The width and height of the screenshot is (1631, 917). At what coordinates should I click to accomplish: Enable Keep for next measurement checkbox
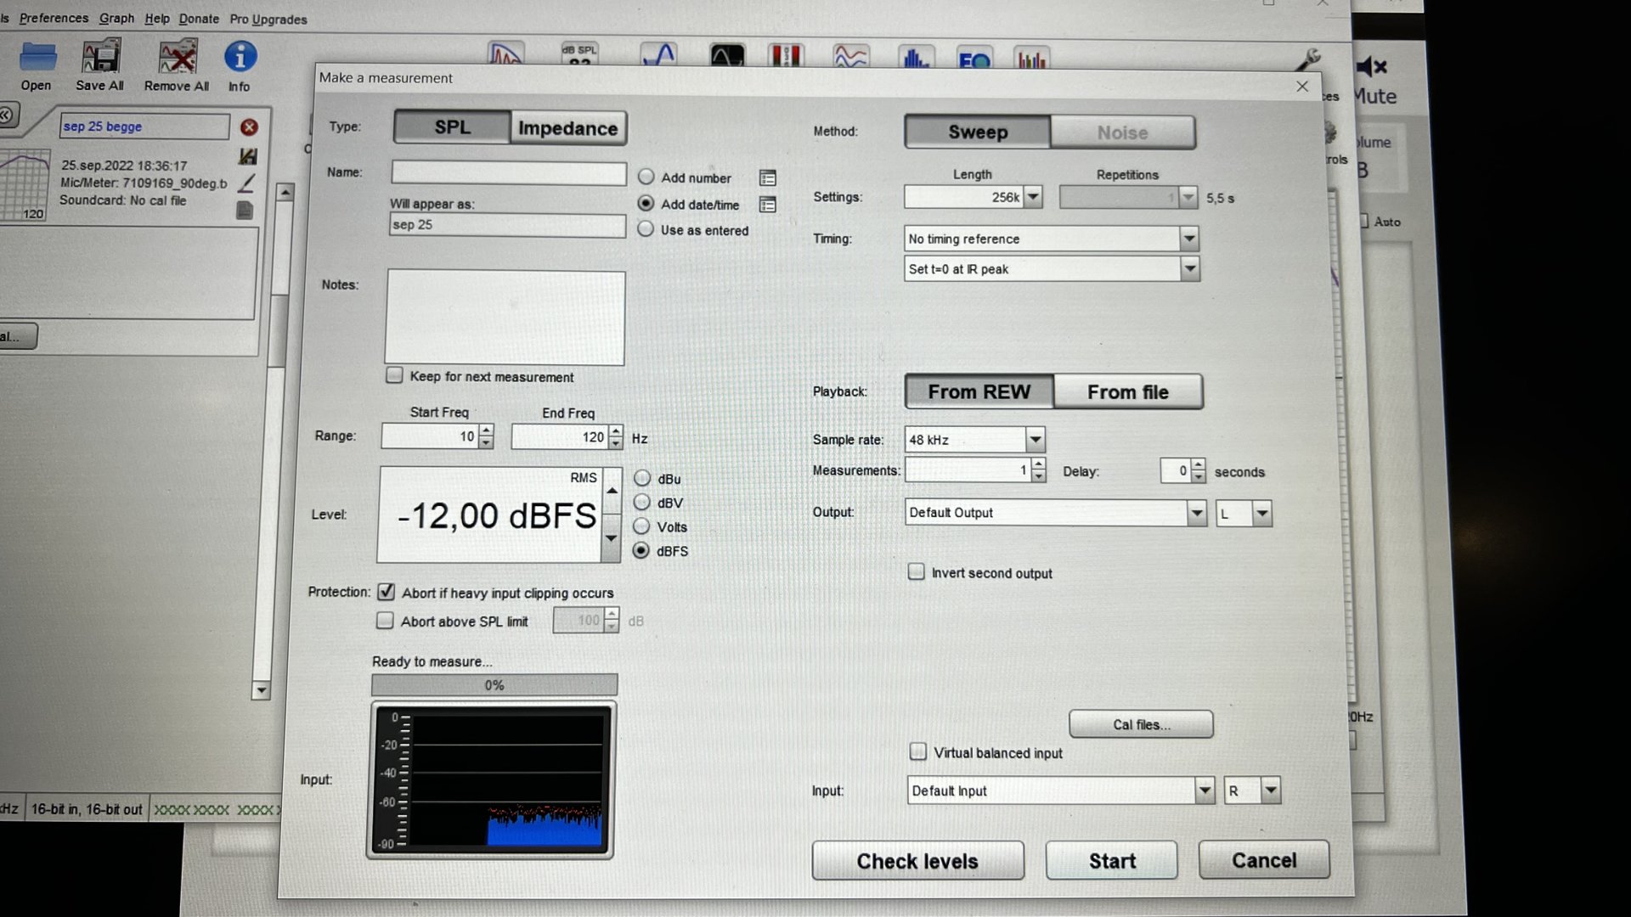pyautogui.click(x=394, y=375)
